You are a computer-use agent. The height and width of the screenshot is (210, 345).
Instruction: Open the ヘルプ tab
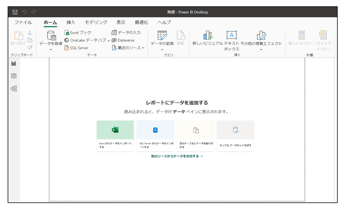click(x=164, y=22)
